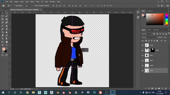The image size is (170, 95).
Task: Select the Frame tool
Action: 7,19
